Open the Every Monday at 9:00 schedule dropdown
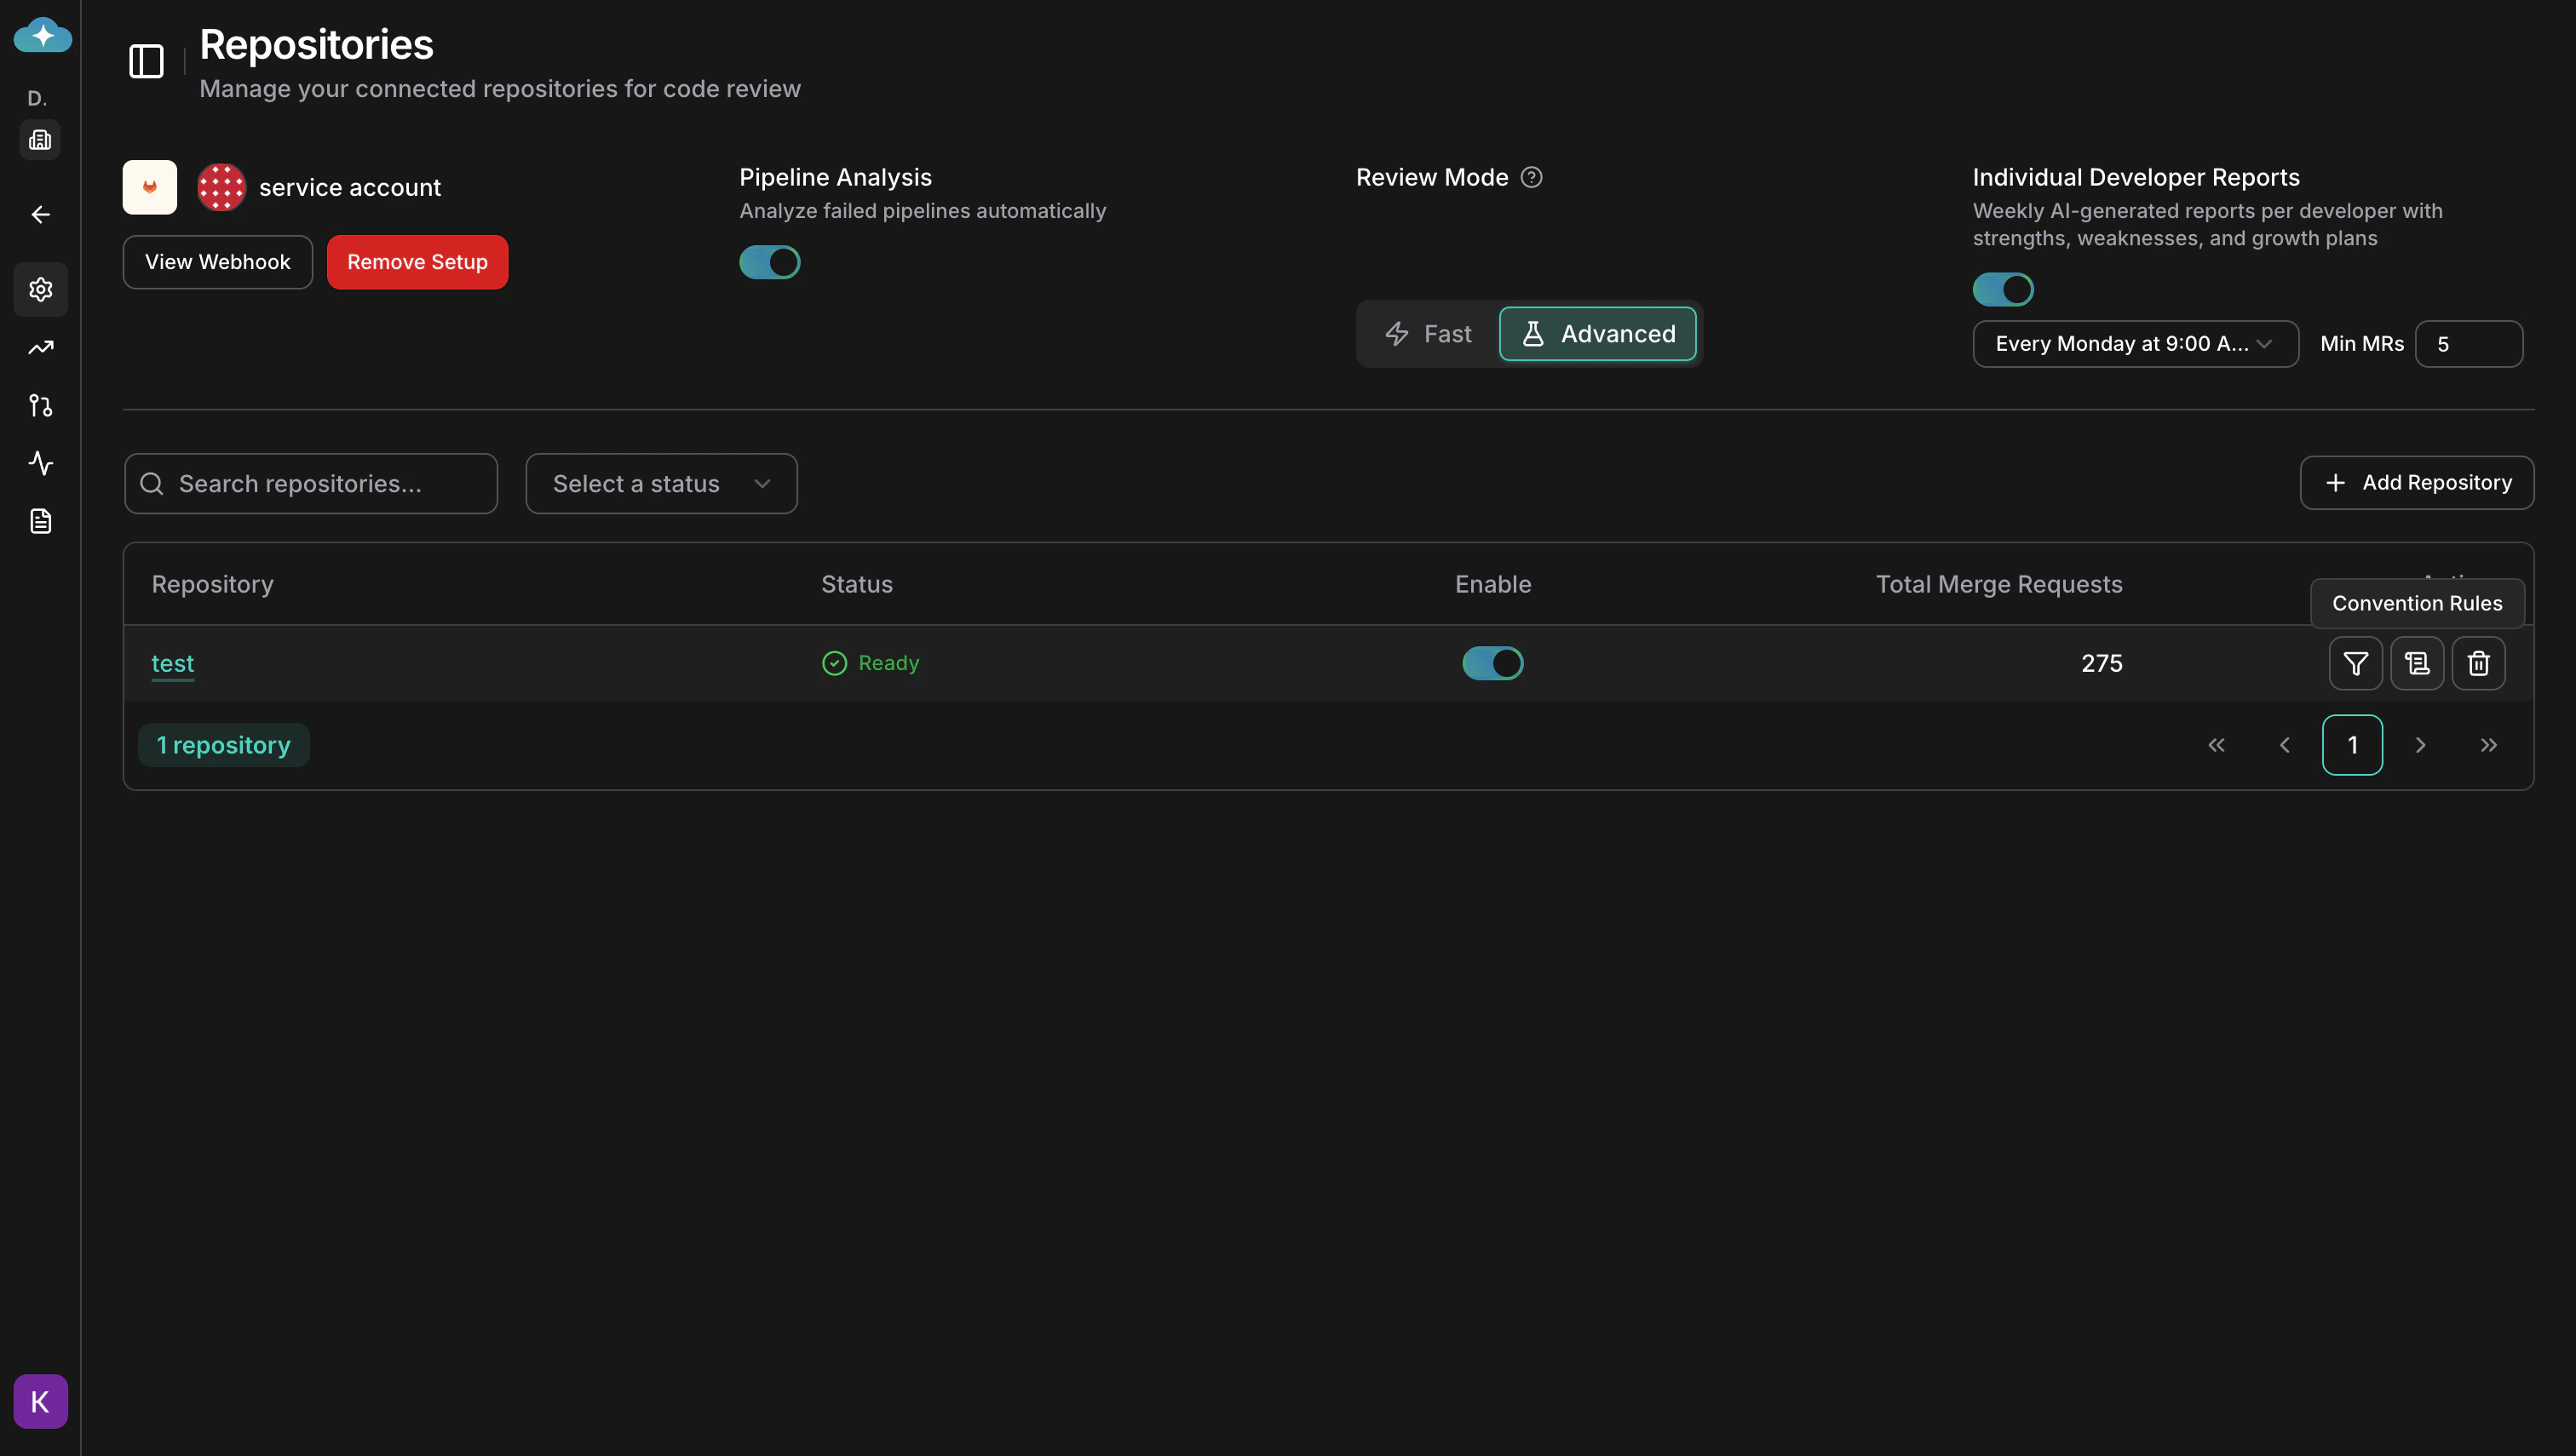Image resolution: width=2576 pixels, height=1456 pixels. click(x=2135, y=343)
